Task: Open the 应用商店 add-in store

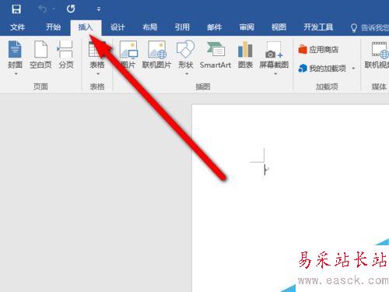Action: tap(318, 49)
